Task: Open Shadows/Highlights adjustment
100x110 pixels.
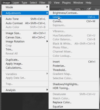Action: pyautogui.click(x=74, y=84)
